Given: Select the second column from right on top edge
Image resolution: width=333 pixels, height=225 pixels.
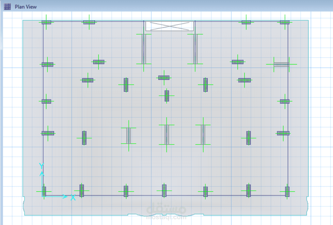Looking at the screenshot, I should click(x=246, y=22).
